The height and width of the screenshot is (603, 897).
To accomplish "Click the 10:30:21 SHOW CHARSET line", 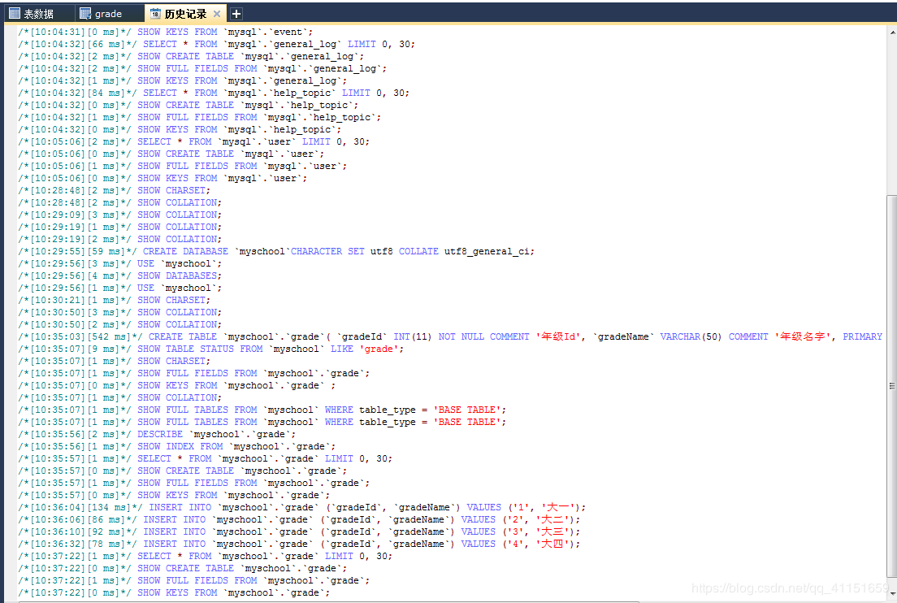I will point(115,301).
